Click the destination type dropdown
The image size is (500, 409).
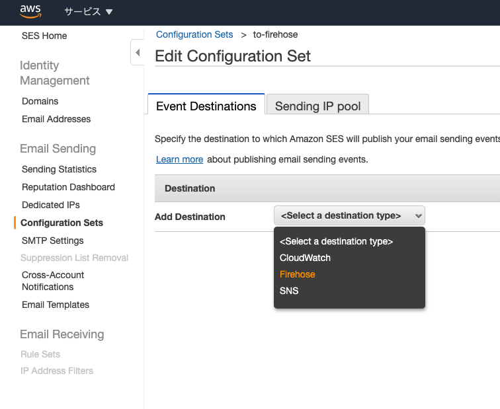[349, 215]
